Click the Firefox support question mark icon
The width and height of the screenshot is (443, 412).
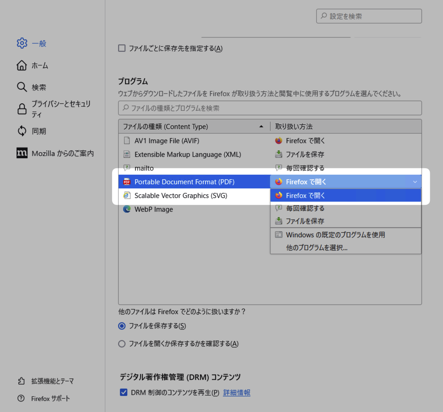click(x=21, y=398)
